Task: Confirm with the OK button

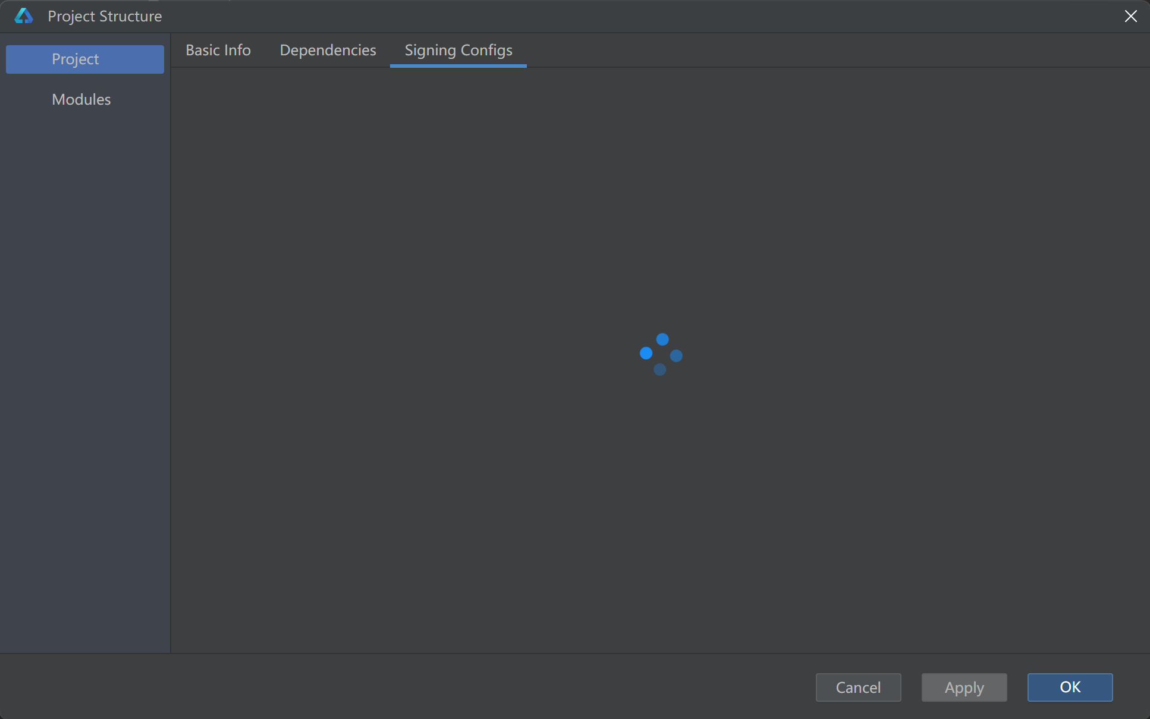Action: click(1070, 687)
